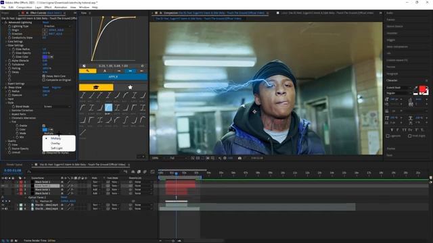Click the Origin point crosshair button
The height and width of the screenshot is (243, 433).
click(45, 30)
